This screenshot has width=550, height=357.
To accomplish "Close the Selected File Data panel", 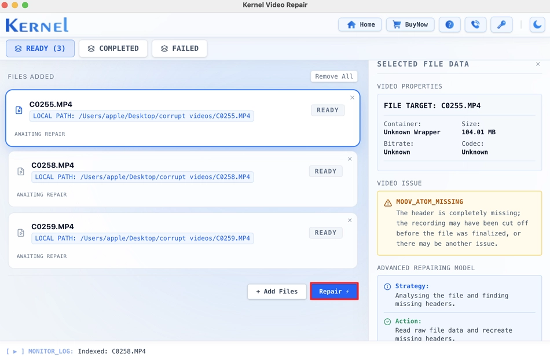I will pyautogui.click(x=538, y=64).
